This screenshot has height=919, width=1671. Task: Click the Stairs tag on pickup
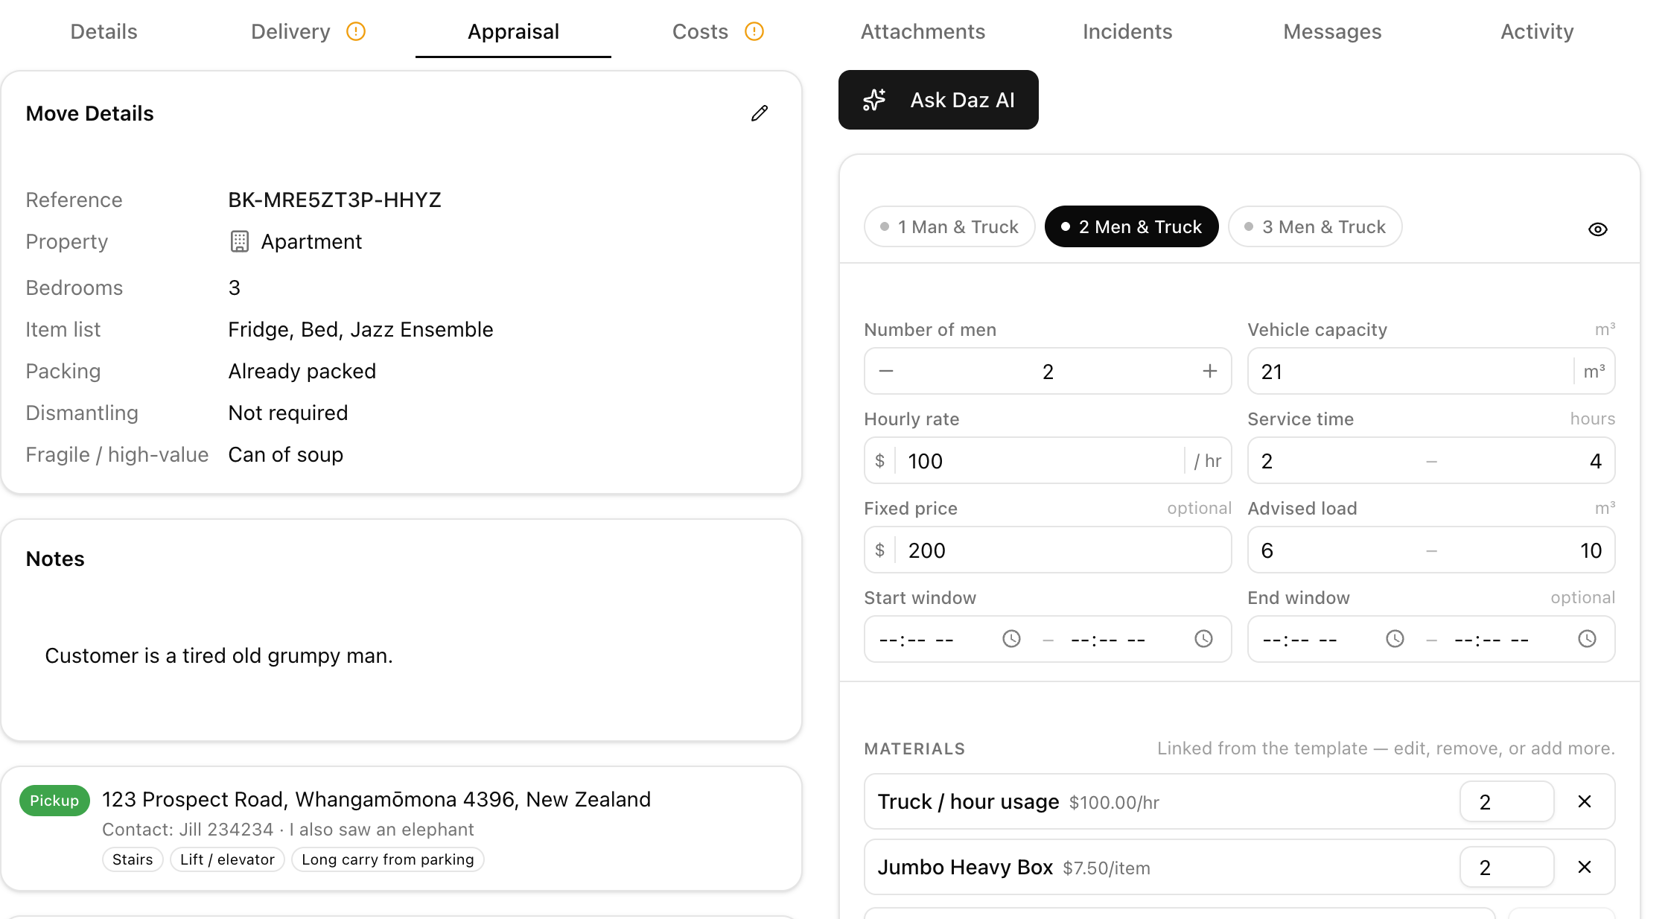point(133,859)
